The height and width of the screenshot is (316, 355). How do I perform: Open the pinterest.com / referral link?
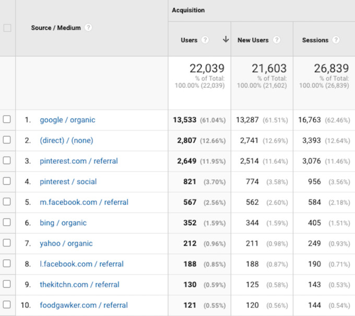tap(79, 161)
